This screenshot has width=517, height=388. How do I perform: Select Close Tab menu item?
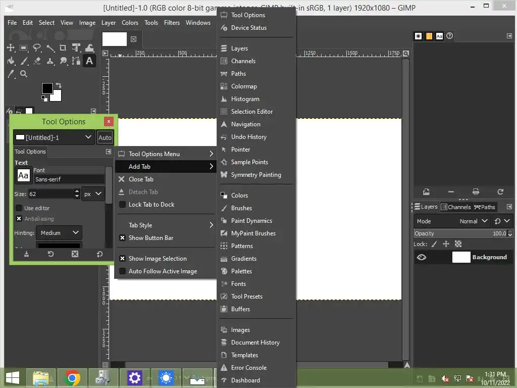(x=165, y=179)
